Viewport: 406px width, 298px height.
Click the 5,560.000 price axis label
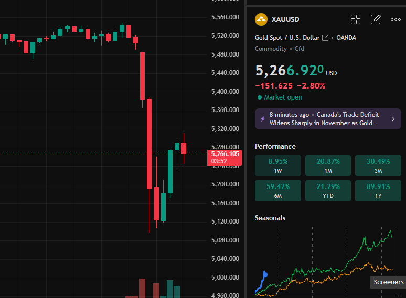(x=225, y=17)
